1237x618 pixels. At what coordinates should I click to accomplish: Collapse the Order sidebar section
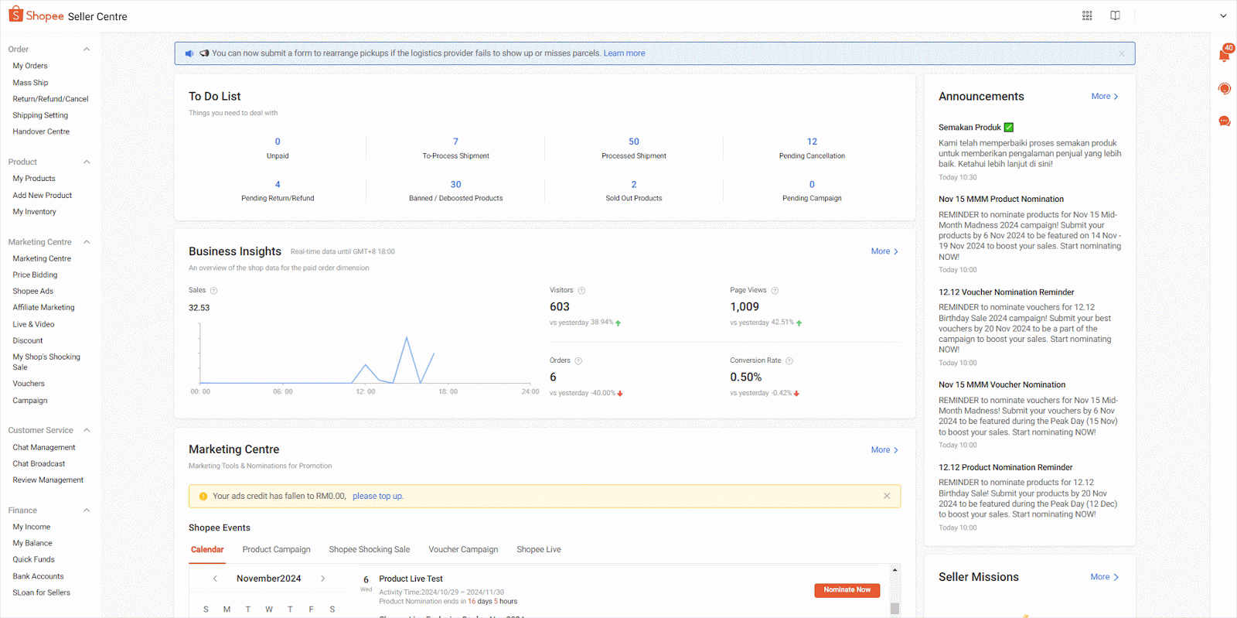coord(87,50)
